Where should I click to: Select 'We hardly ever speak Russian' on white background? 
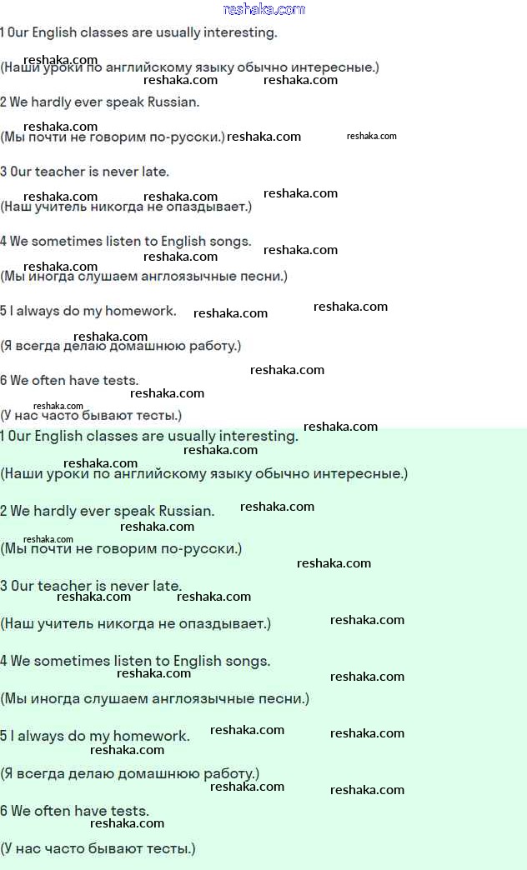(100, 102)
